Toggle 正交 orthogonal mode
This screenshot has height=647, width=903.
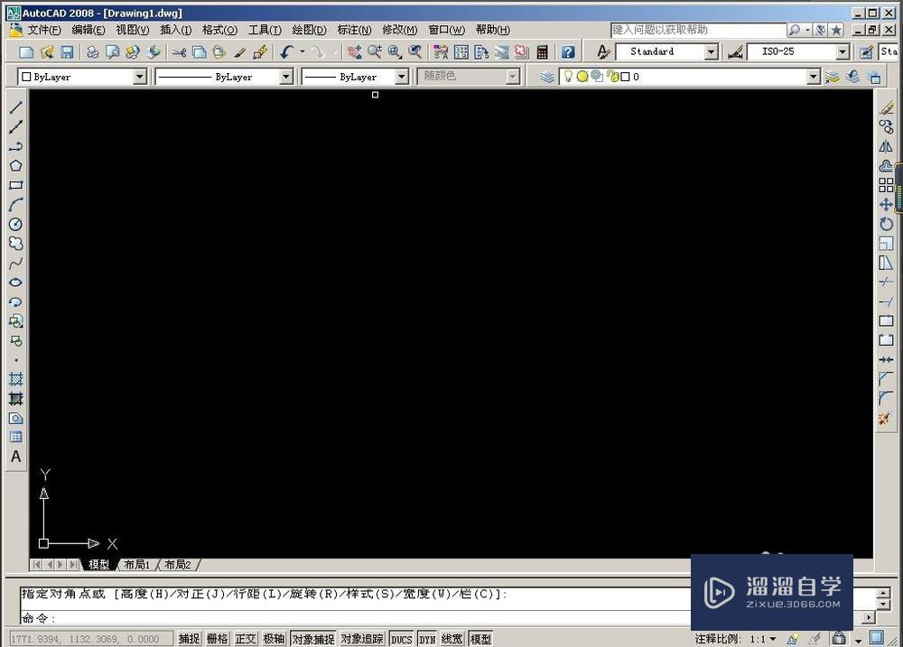[245, 638]
